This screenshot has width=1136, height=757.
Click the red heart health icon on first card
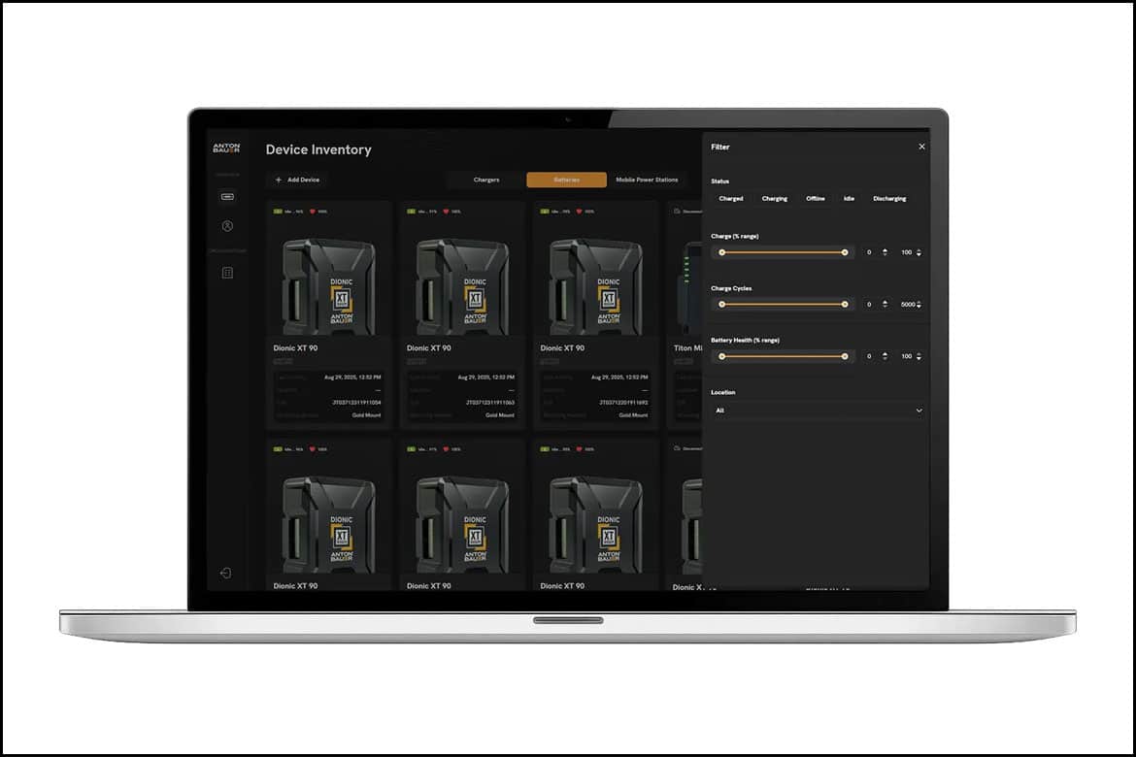[313, 212]
